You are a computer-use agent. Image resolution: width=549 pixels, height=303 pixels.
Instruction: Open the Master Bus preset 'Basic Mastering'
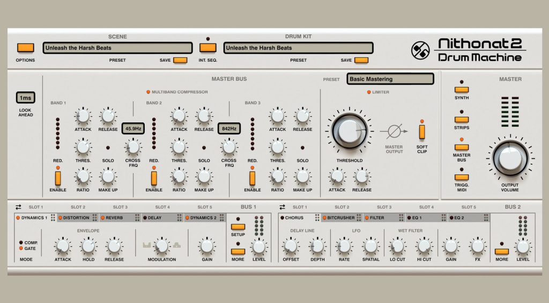pyautogui.click(x=390, y=79)
